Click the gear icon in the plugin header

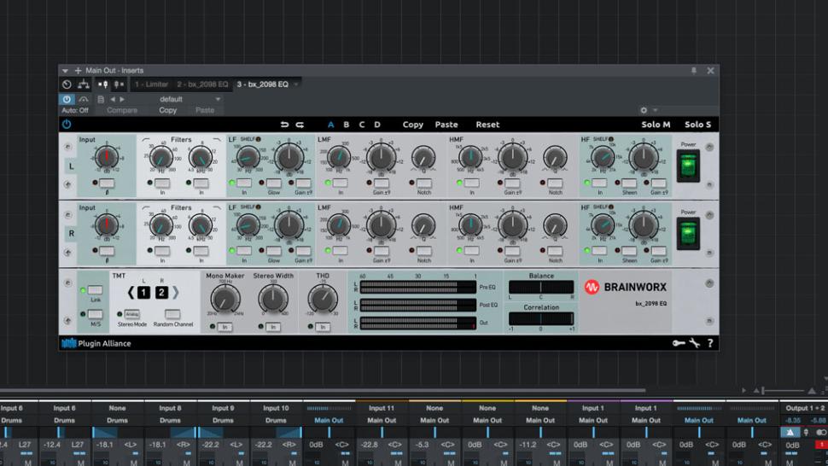(644, 110)
